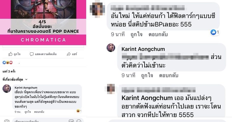Open the emoji picker in comment box
Screen dimensions: 232x122
79,121
